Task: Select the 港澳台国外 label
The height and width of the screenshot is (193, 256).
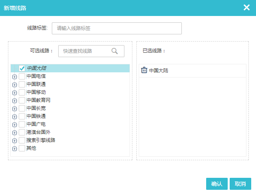Action: pyautogui.click(x=38, y=132)
